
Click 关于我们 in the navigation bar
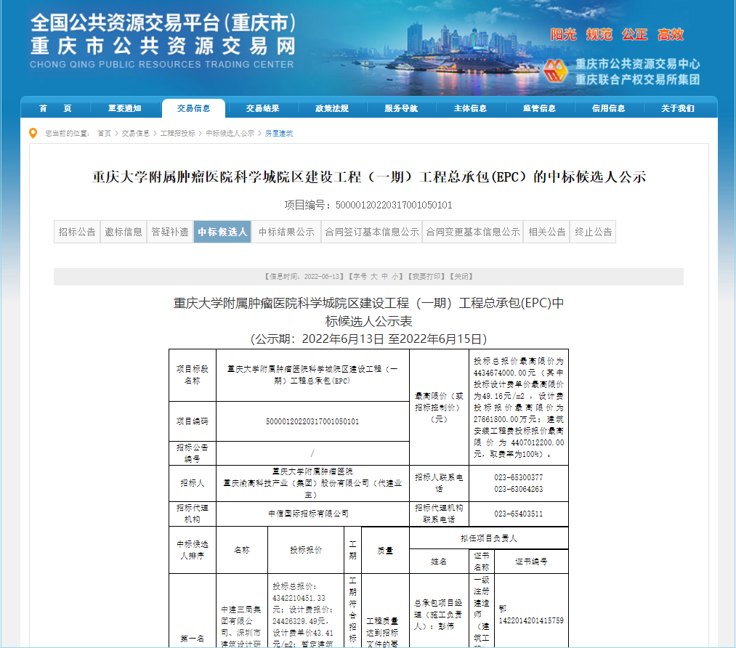(677, 108)
